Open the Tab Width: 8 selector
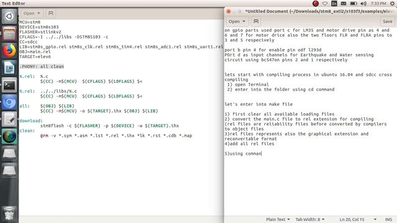The height and width of the screenshot is (223, 397). click(310, 219)
